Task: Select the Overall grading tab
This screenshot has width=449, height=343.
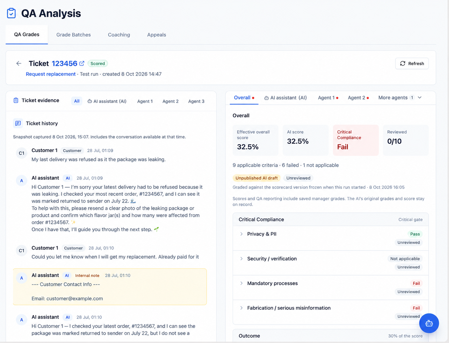Action: point(244,98)
